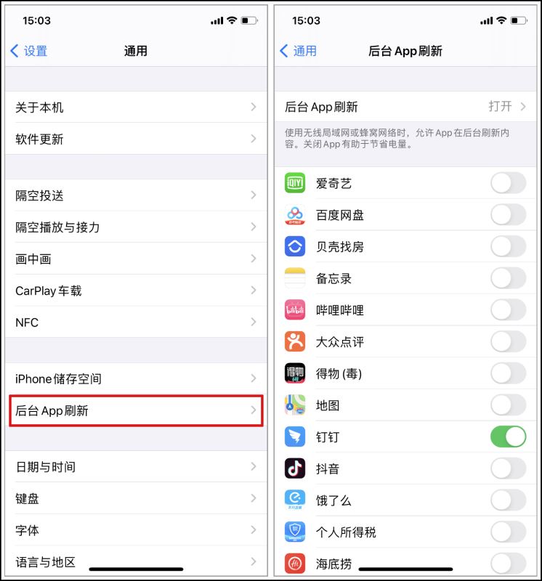Tap the 百度网盘 cloud app icon
The height and width of the screenshot is (581, 542).
(295, 214)
